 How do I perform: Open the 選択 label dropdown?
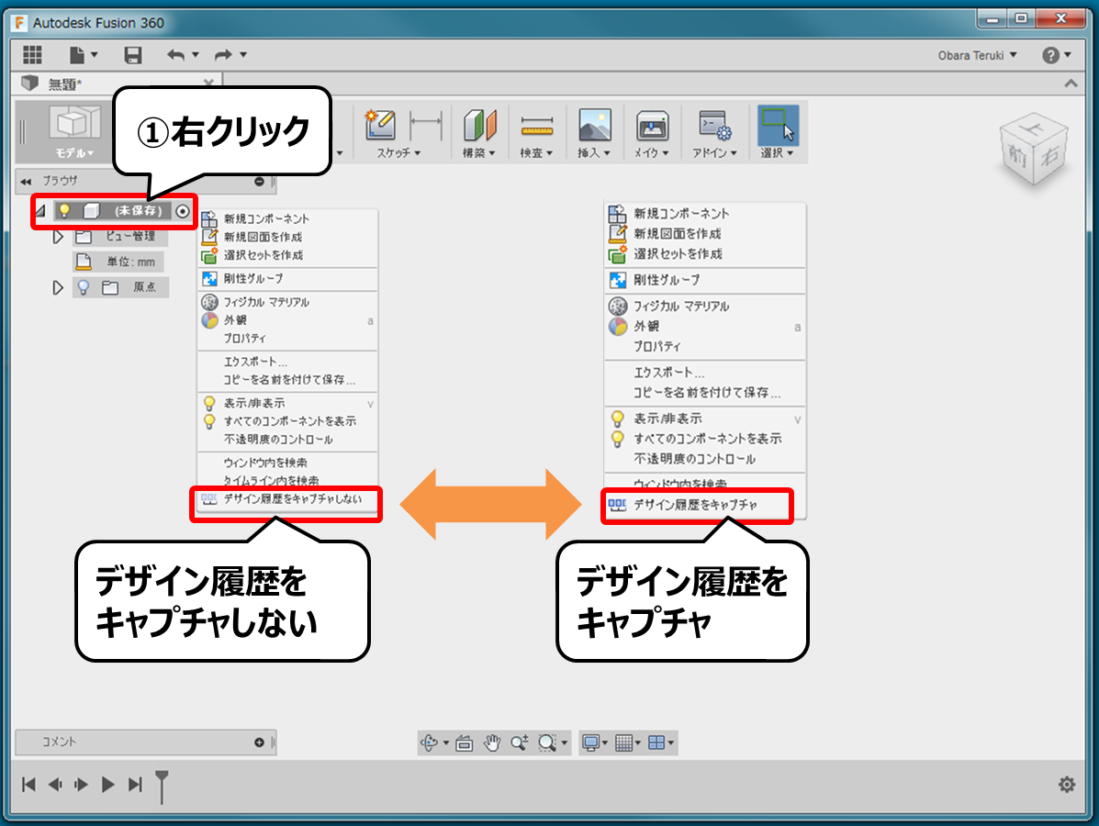778,152
